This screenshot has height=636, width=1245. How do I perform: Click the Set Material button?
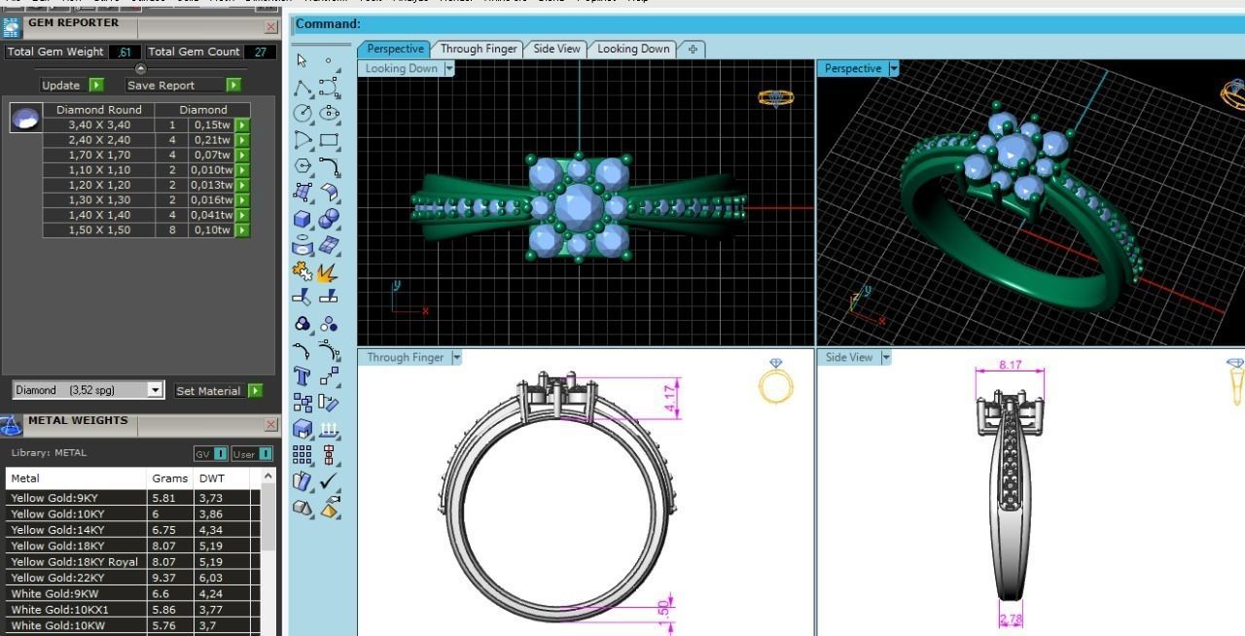pyautogui.click(x=219, y=390)
